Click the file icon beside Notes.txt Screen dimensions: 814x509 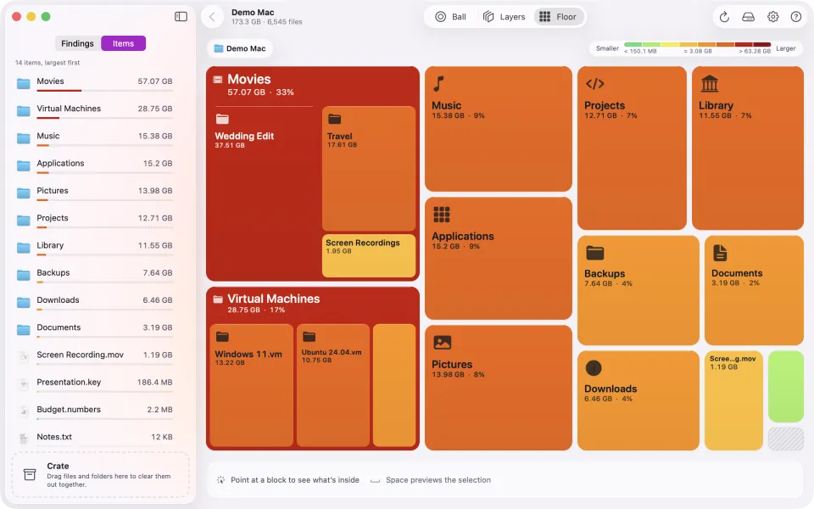pyautogui.click(x=24, y=439)
